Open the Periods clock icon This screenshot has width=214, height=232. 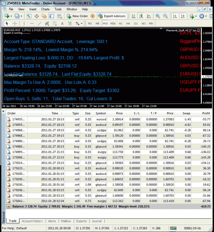[202, 16]
